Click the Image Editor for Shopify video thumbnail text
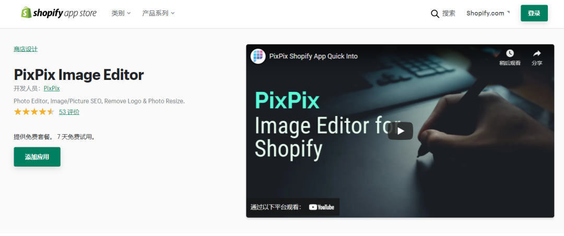564x236 pixels. pos(326,137)
